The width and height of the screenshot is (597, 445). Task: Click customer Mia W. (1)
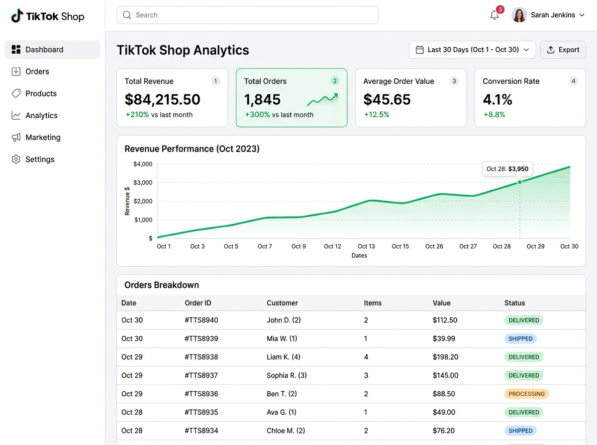click(x=282, y=339)
